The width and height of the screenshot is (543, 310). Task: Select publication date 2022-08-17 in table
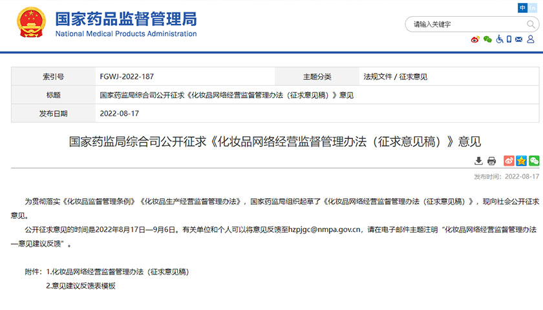pos(119,114)
